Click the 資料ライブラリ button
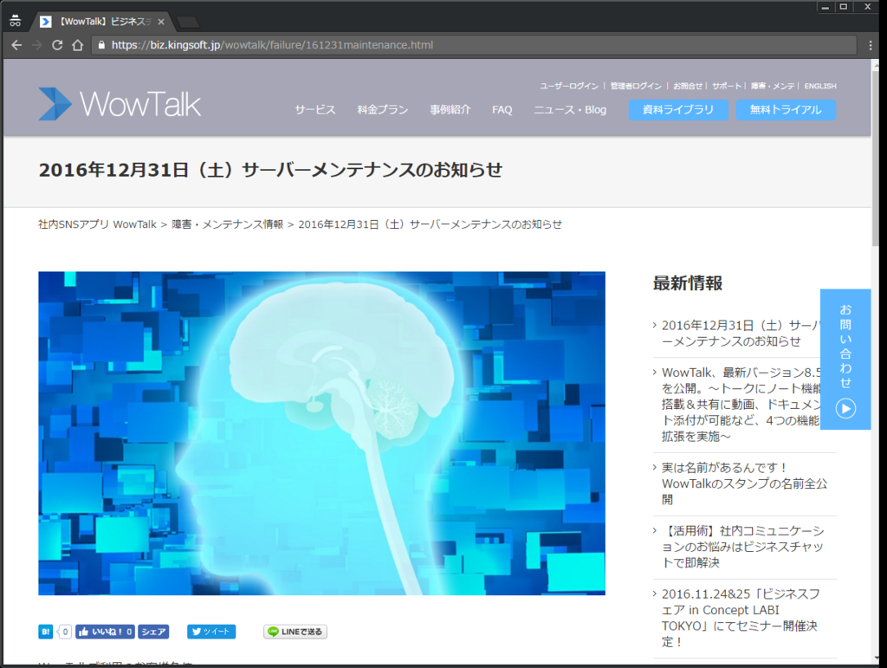The height and width of the screenshot is (668, 887). tap(678, 110)
